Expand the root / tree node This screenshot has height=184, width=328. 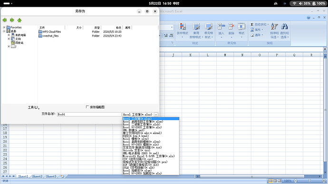point(9,47)
